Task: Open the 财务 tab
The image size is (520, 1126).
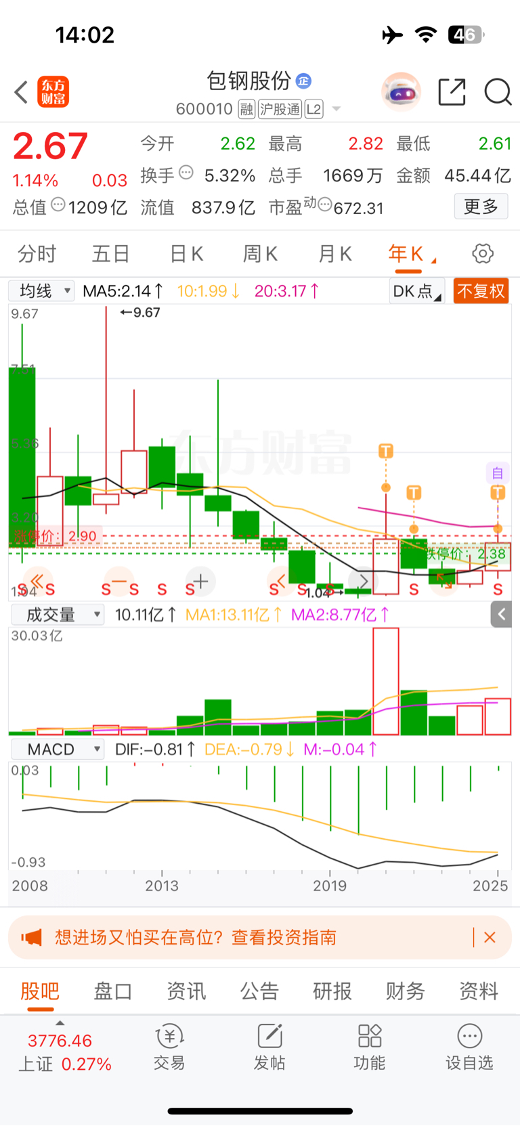Action: (x=406, y=991)
